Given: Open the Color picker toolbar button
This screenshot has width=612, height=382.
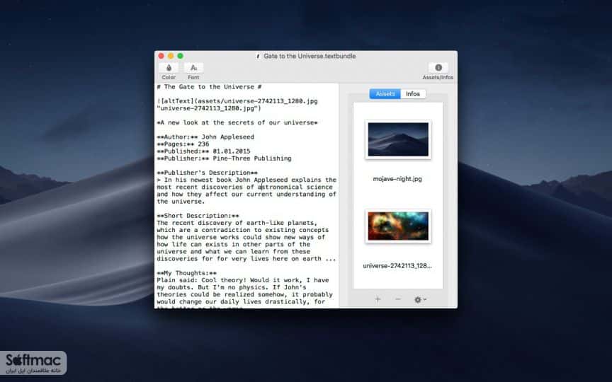Looking at the screenshot, I should 169,68.
